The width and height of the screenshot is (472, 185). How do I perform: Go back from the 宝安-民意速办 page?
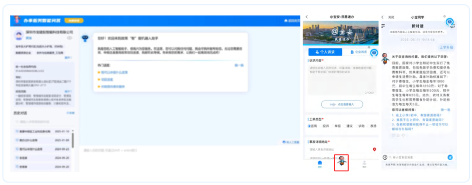[x=306, y=17]
